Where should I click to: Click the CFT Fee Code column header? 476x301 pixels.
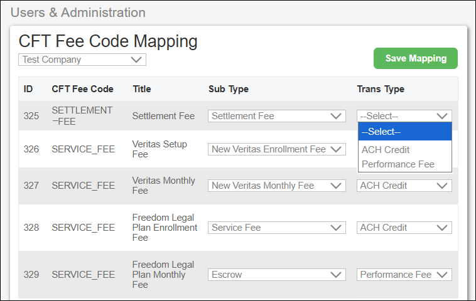click(82, 89)
